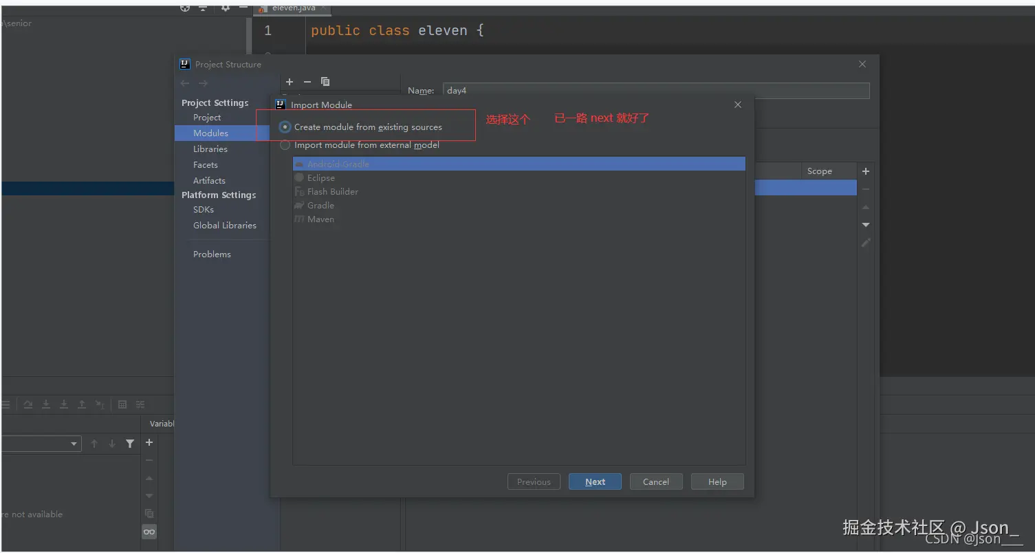Go back with Project Structure left arrow
The height and width of the screenshot is (553, 1035).
(x=185, y=83)
